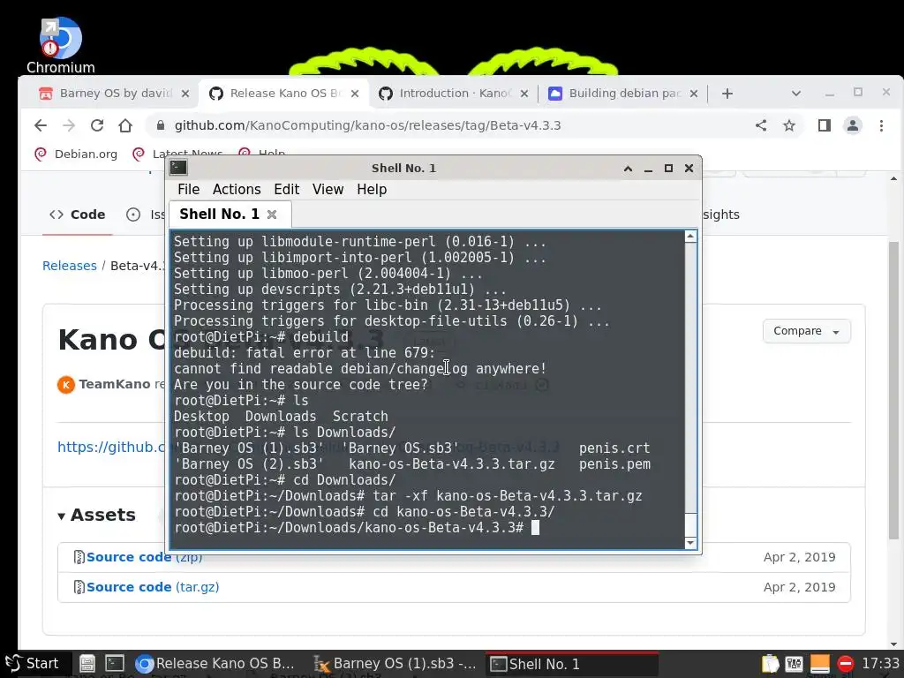
Task: Open the keyboard layout tray icon
Action: click(x=795, y=664)
